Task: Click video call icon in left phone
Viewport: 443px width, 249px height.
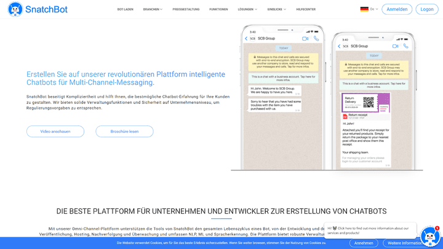Action: 305,38
